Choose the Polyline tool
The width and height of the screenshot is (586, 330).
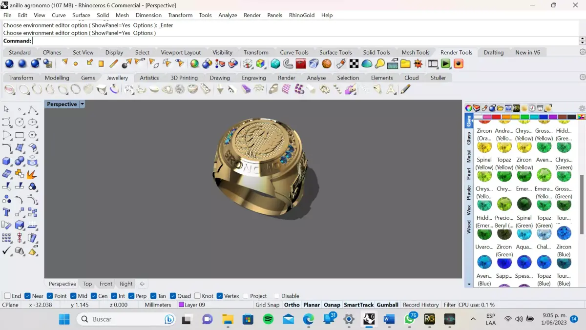(32, 109)
